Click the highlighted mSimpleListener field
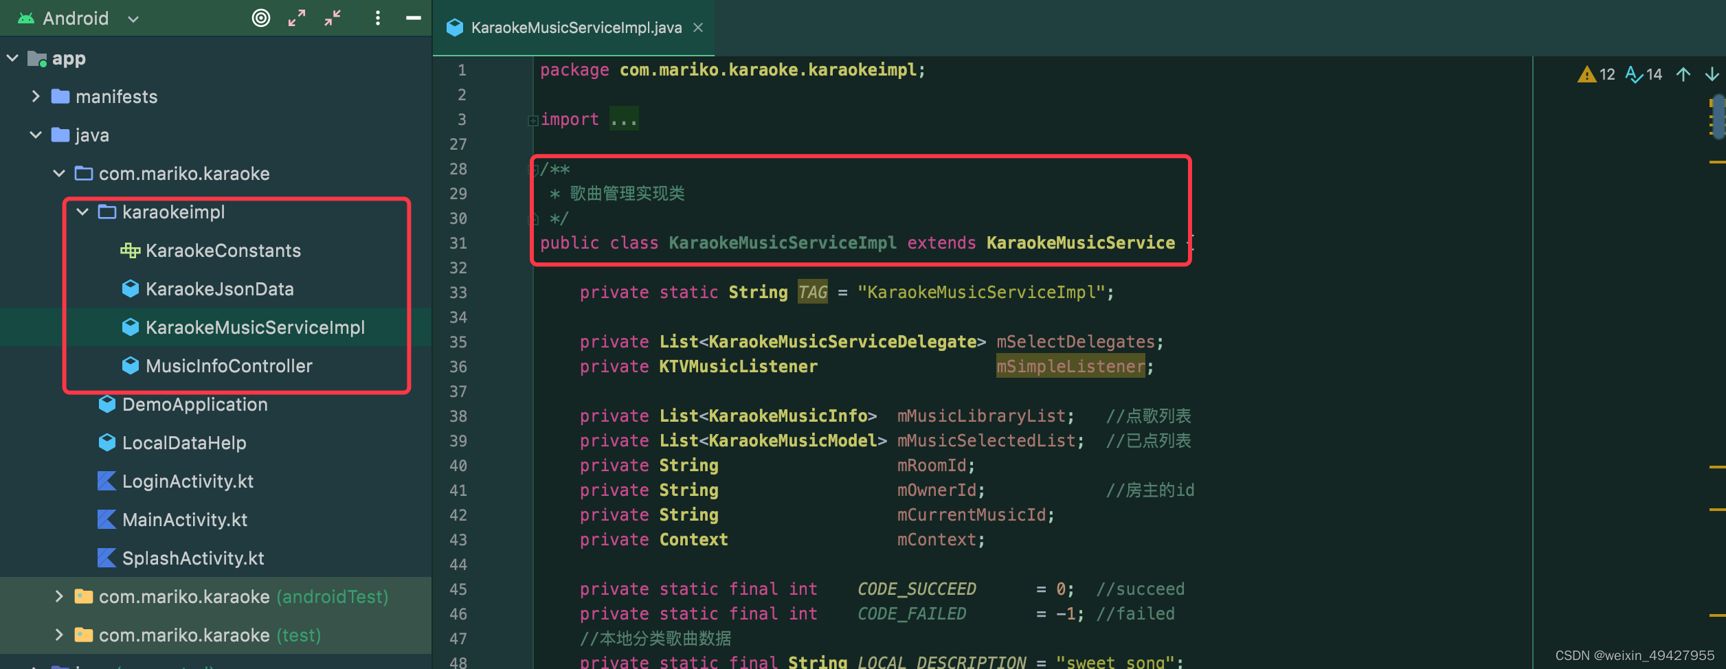The image size is (1726, 669). click(x=1071, y=367)
